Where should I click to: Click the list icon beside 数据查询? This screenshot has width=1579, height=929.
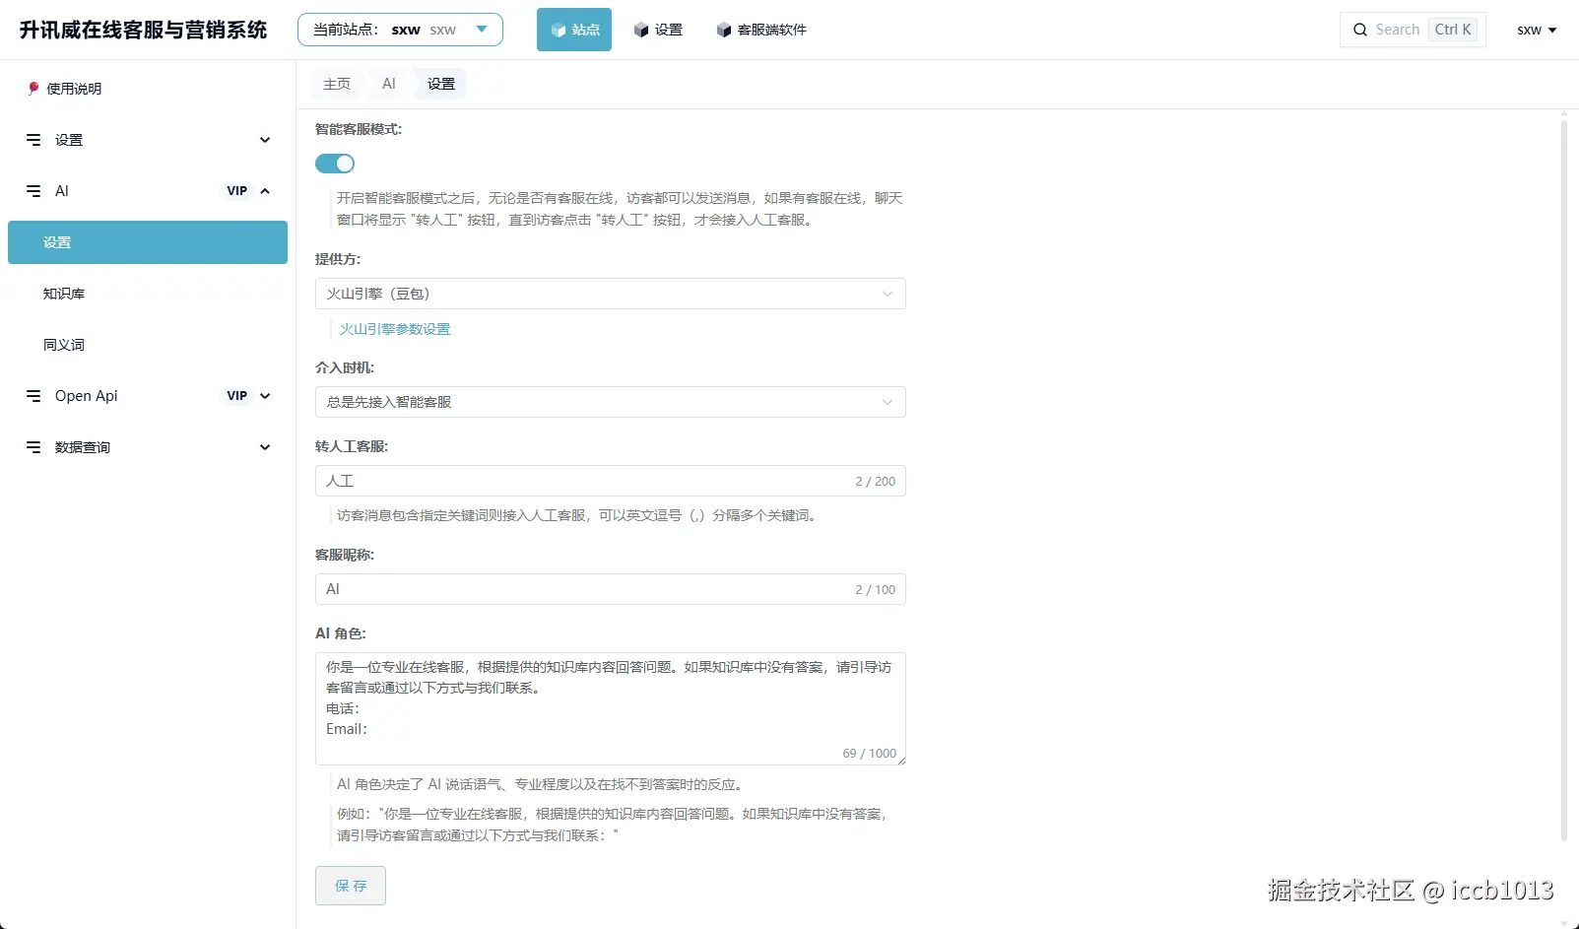point(33,447)
